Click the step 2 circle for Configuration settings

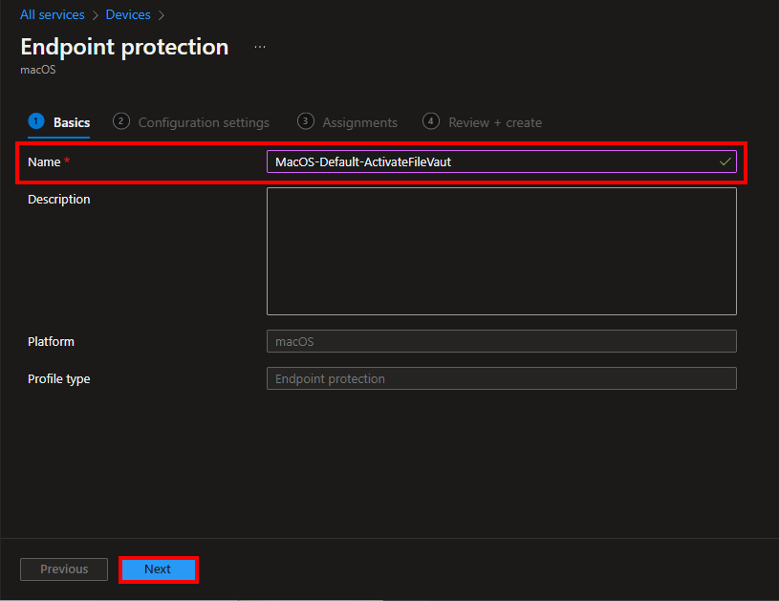(120, 121)
